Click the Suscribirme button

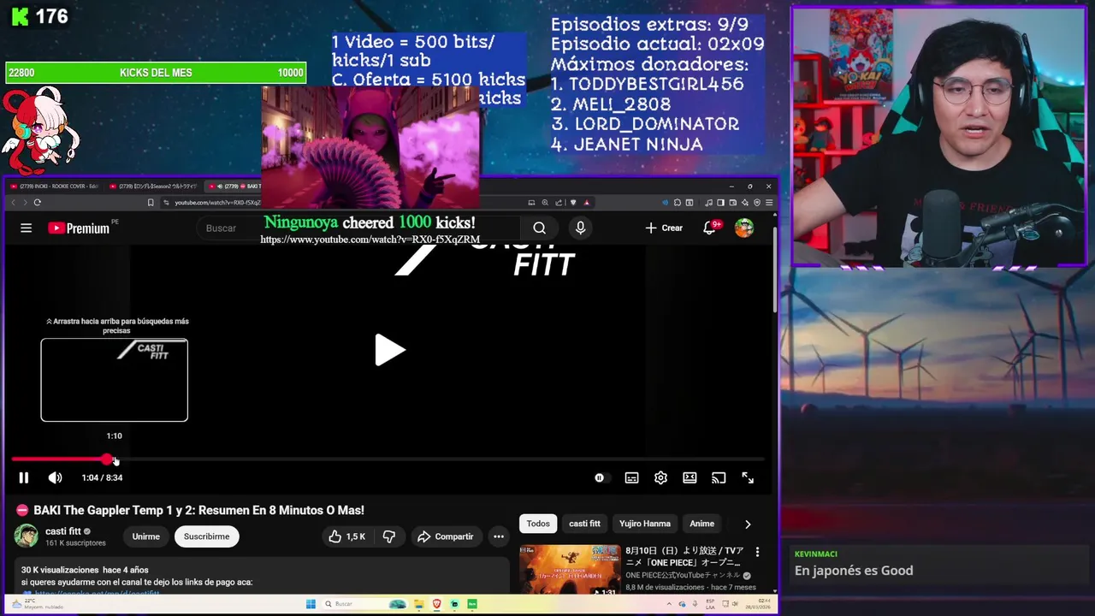(x=206, y=536)
